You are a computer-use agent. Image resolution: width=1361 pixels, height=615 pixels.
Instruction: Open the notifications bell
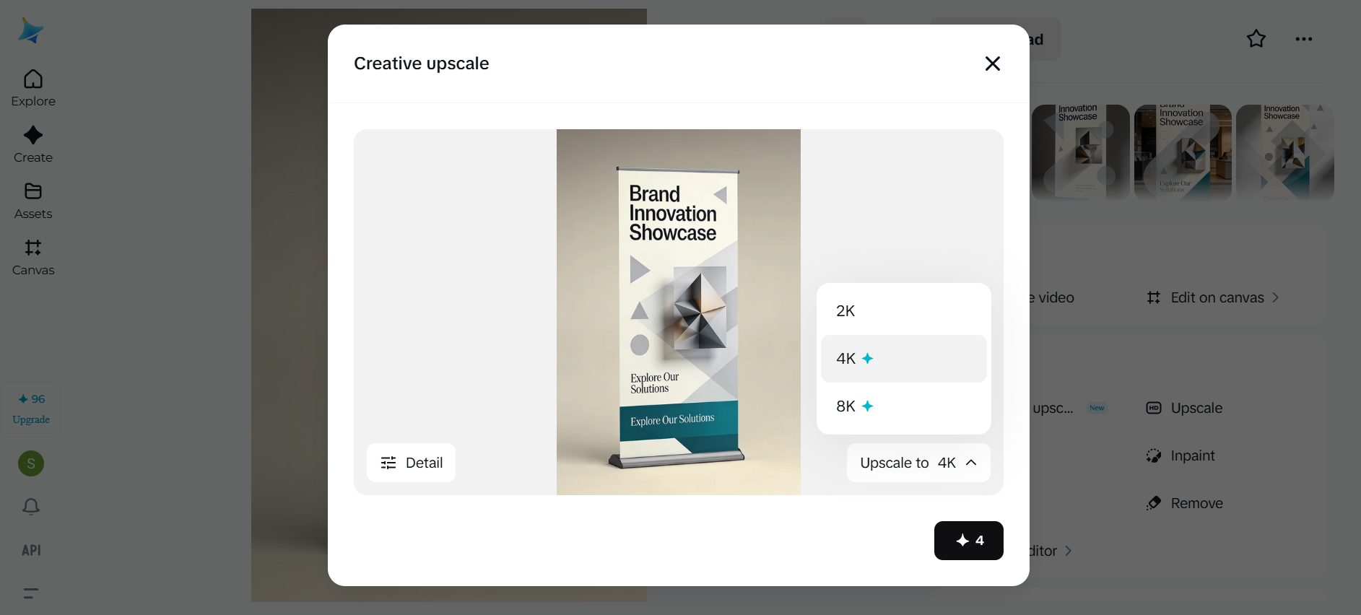(x=31, y=506)
